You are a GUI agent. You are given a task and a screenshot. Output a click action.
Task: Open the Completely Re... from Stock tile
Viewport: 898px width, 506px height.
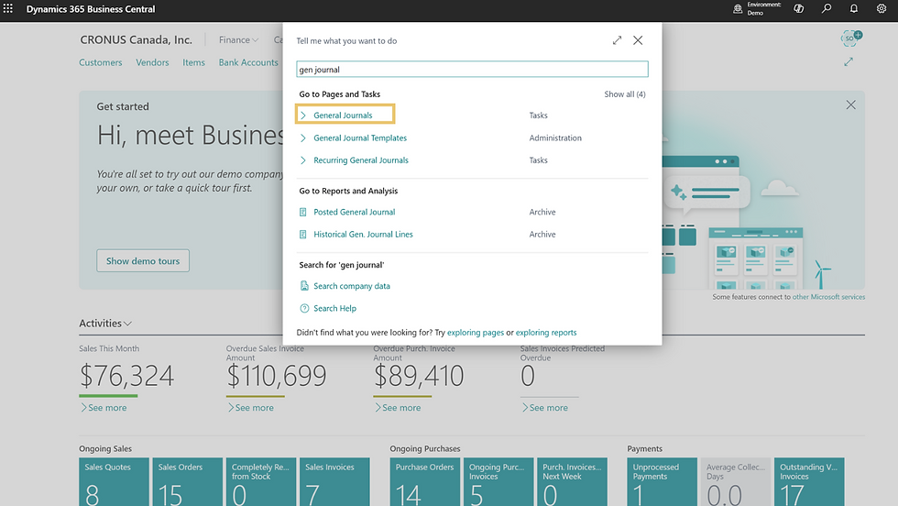coord(261,481)
